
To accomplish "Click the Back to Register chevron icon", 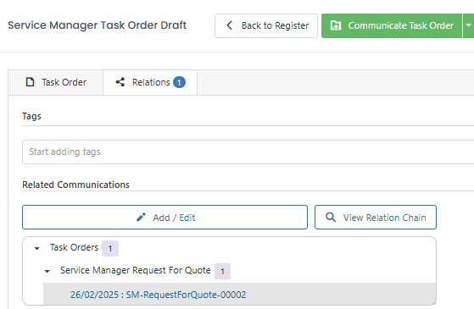I will click(x=230, y=25).
